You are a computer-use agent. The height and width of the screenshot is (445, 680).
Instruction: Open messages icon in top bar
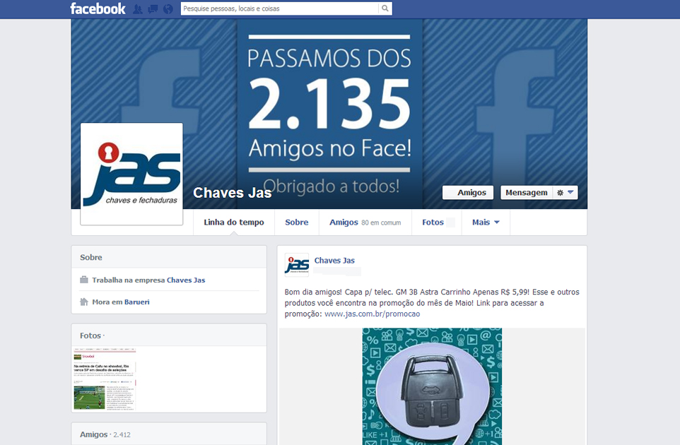click(153, 8)
